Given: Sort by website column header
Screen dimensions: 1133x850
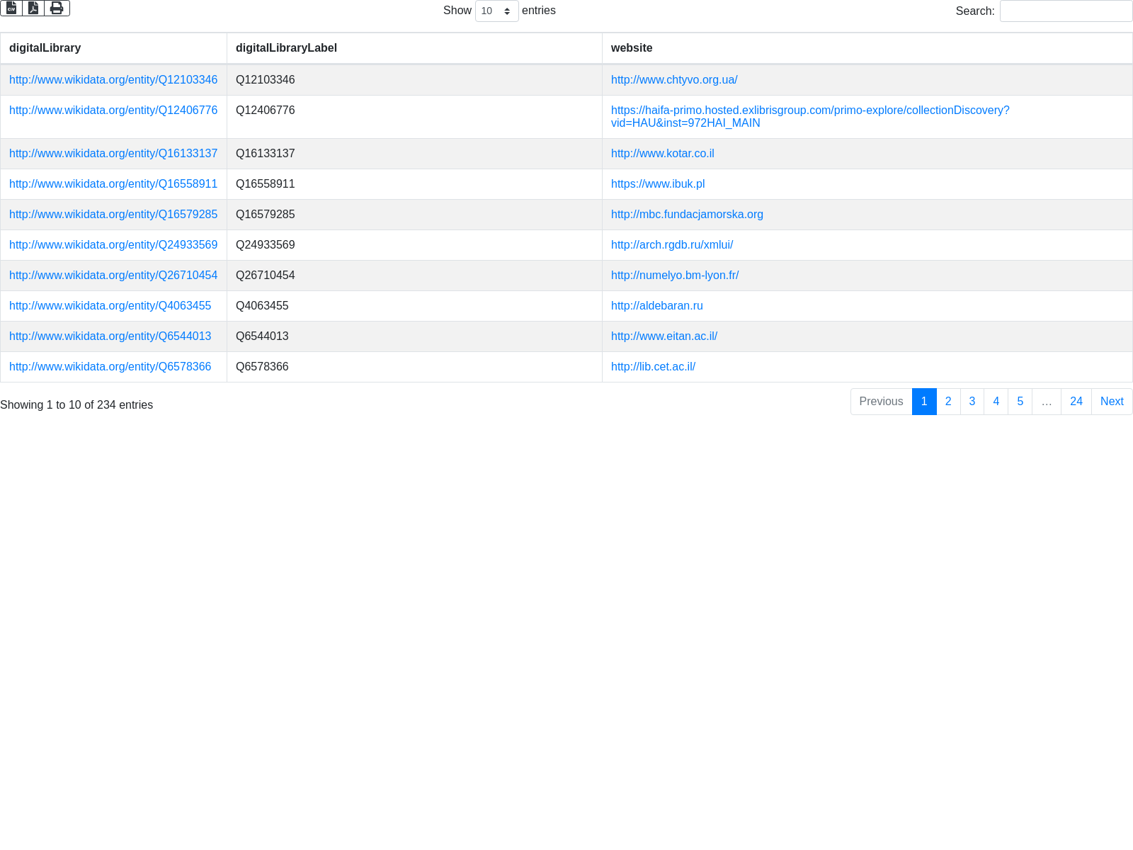Looking at the screenshot, I should point(632,48).
